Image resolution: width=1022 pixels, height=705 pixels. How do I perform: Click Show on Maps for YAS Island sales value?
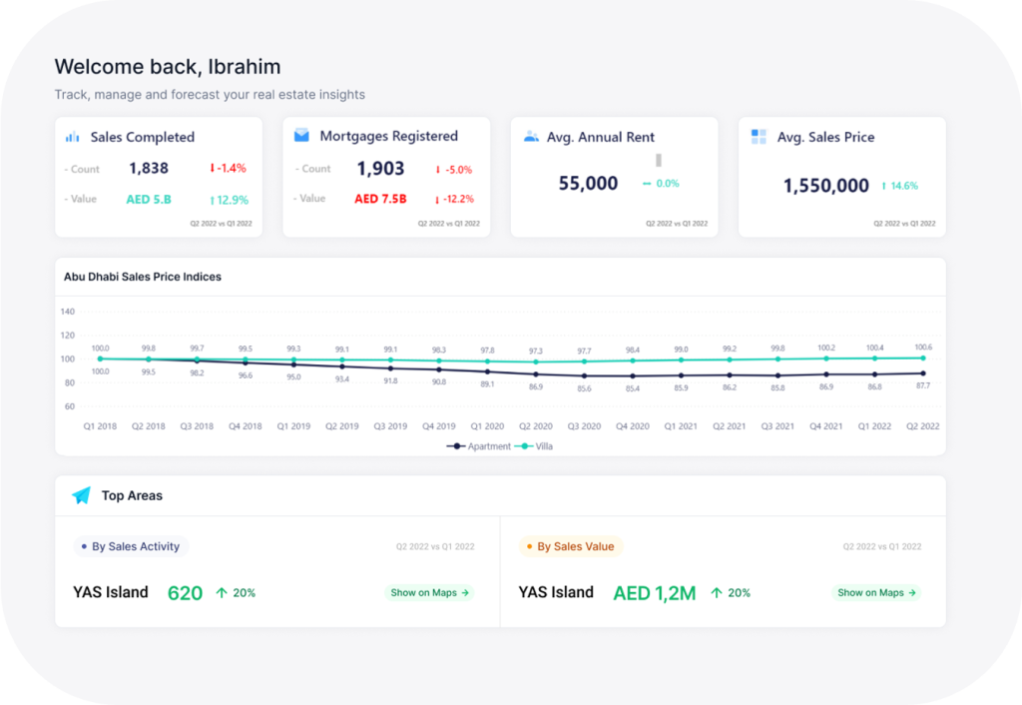point(876,592)
